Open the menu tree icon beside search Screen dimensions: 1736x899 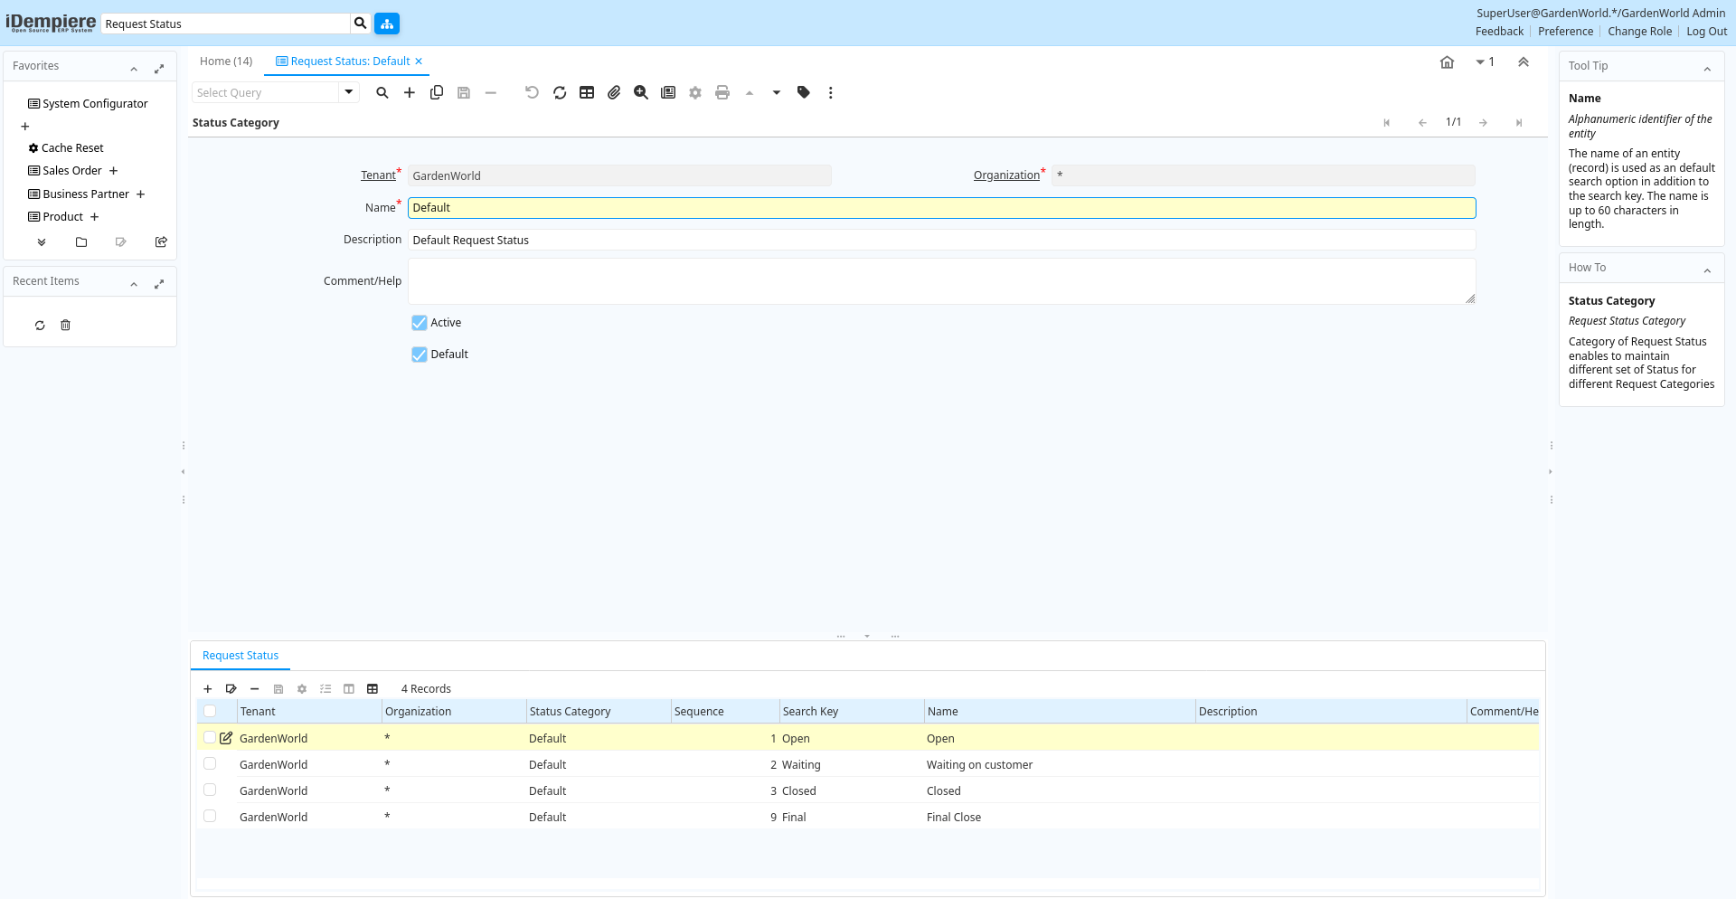click(387, 24)
